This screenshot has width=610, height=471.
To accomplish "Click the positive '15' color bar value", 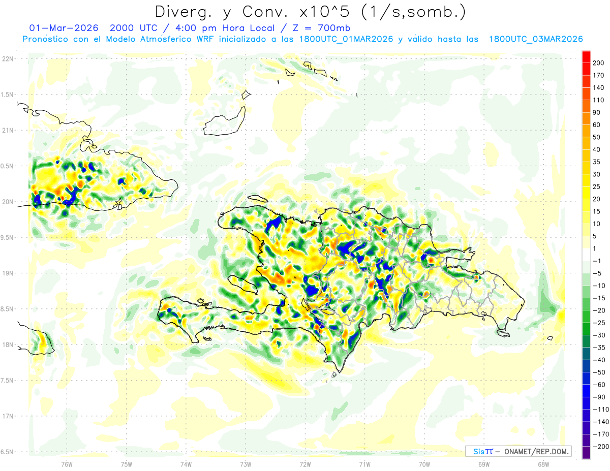I will [597, 212].
